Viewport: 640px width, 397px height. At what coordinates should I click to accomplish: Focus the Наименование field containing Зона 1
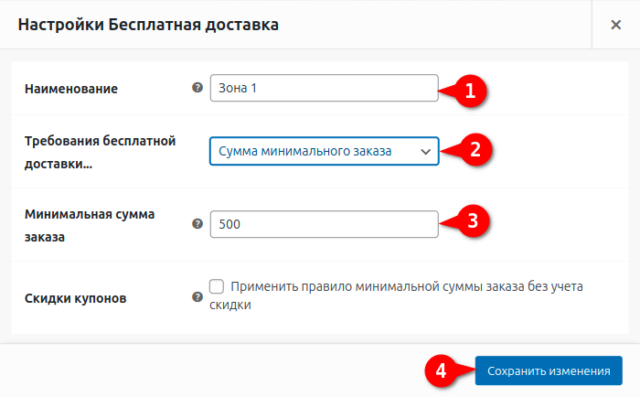pyautogui.click(x=324, y=88)
